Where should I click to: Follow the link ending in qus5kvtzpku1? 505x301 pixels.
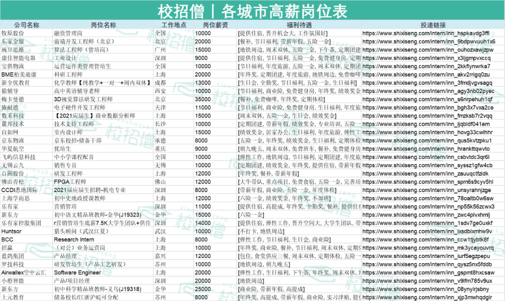click(x=427, y=141)
